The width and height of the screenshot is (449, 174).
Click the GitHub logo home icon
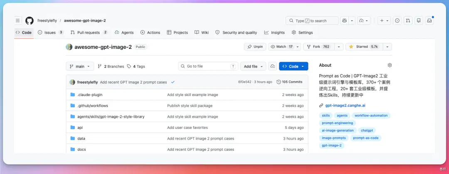click(x=30, y=21)
